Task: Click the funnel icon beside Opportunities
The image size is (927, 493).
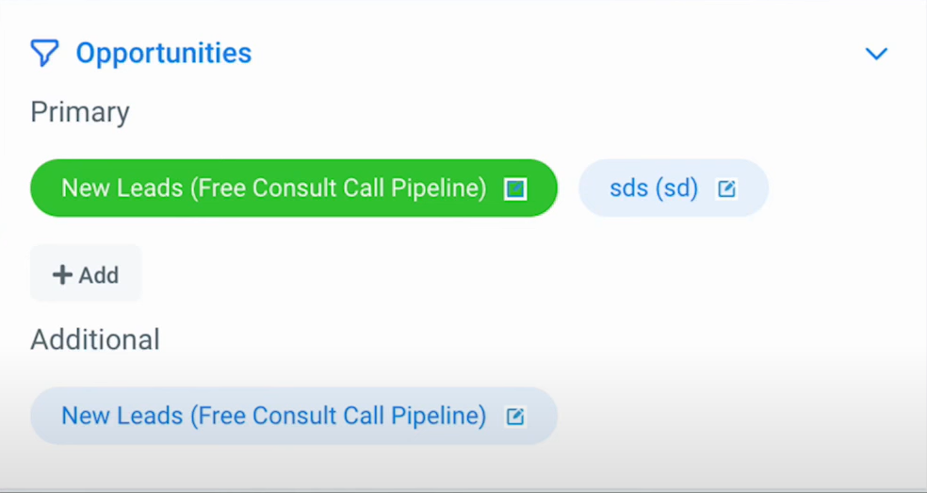Action: click(x=44, y=53)
